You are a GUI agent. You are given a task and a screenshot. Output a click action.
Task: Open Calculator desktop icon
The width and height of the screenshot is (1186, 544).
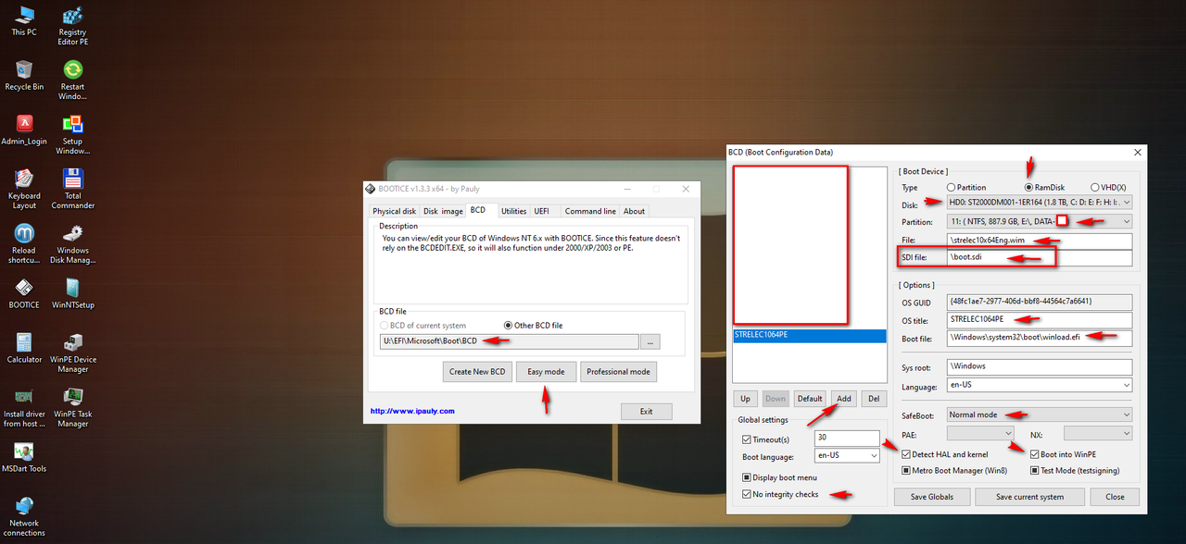pos(24,349)
